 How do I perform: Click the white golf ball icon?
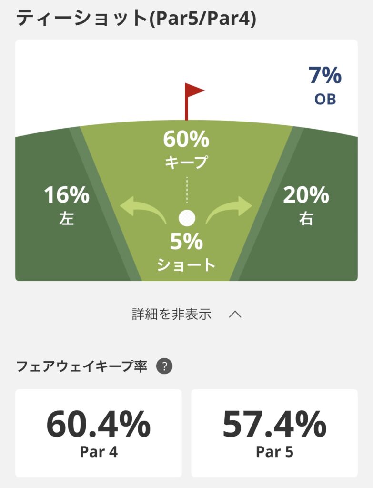click(187, 218)
